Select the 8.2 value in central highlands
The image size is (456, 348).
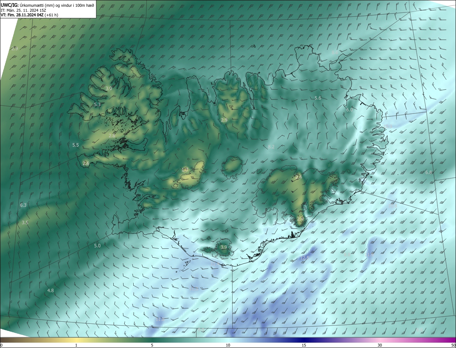click(x=271, y=147)
